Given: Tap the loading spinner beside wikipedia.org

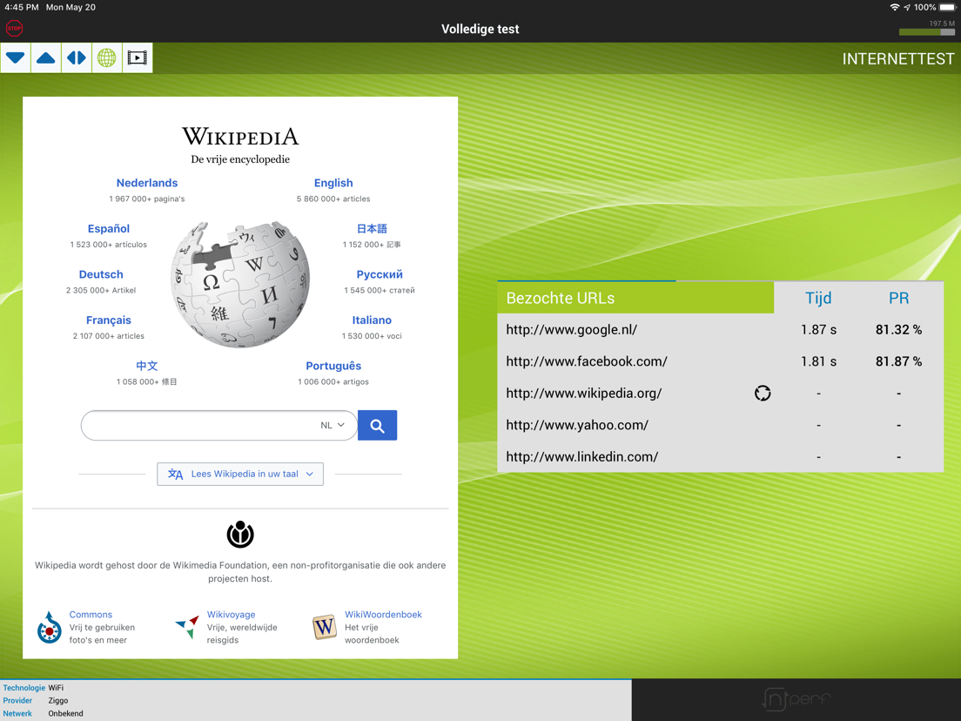Looking at the screenshot, I should click(763, 393).
